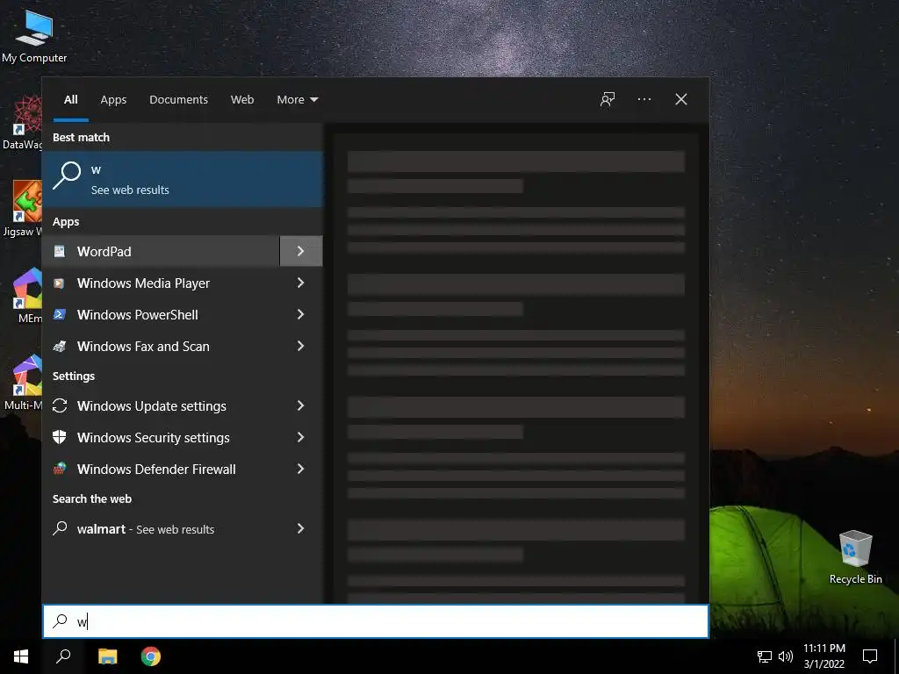Screen dimensions: 899x674
Task: Open Windows Fax and Scan result
Action: (161, 346)
